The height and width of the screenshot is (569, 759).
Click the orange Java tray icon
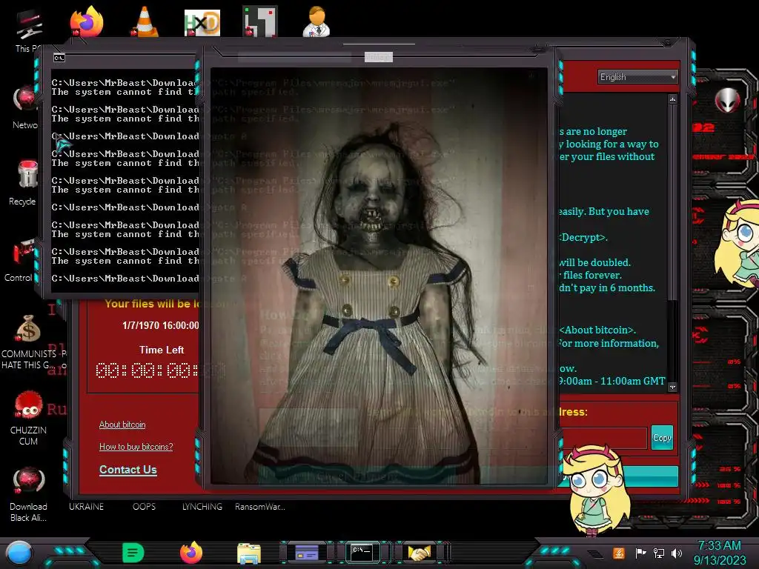pyautogui.click(x=619, y=553)
